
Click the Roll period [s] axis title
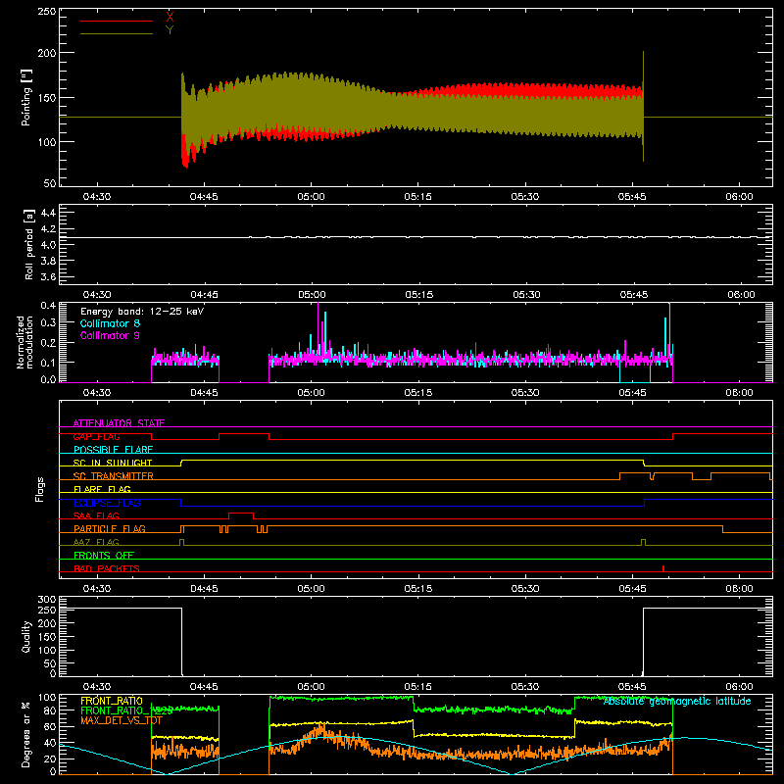point(28,245)
